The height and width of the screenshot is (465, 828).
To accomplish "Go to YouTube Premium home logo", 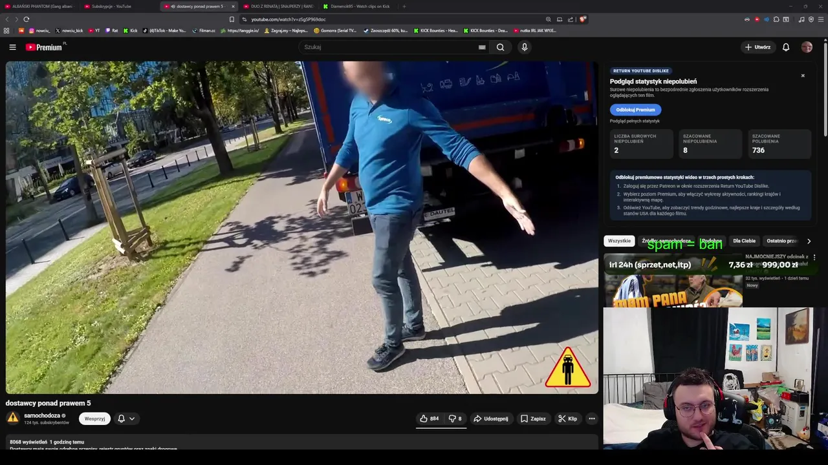I will [x=44, y=47].
